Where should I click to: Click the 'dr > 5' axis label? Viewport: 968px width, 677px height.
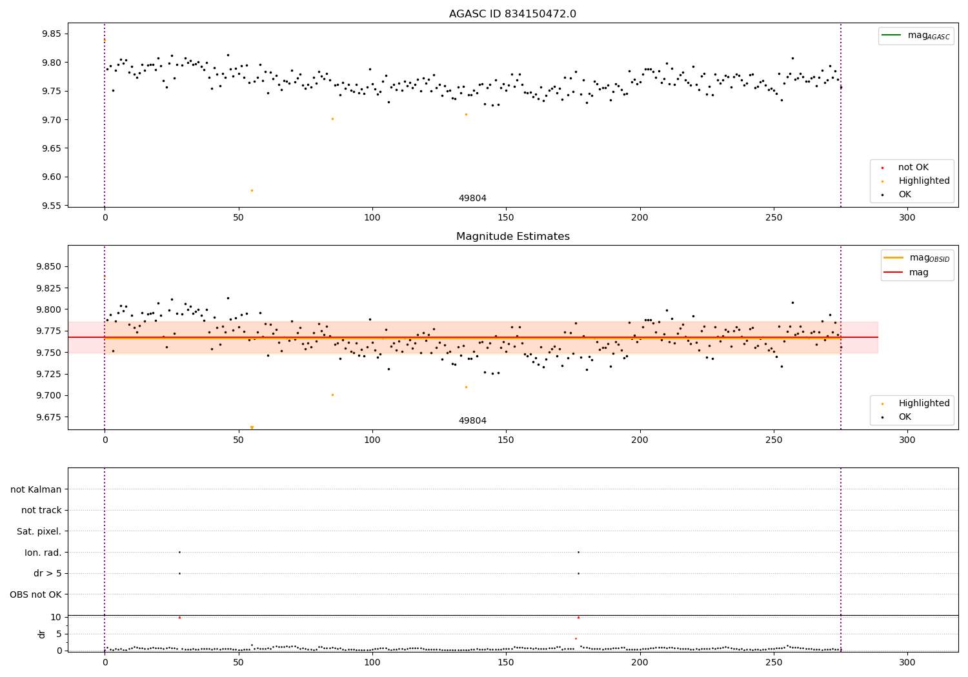[48, 574]
